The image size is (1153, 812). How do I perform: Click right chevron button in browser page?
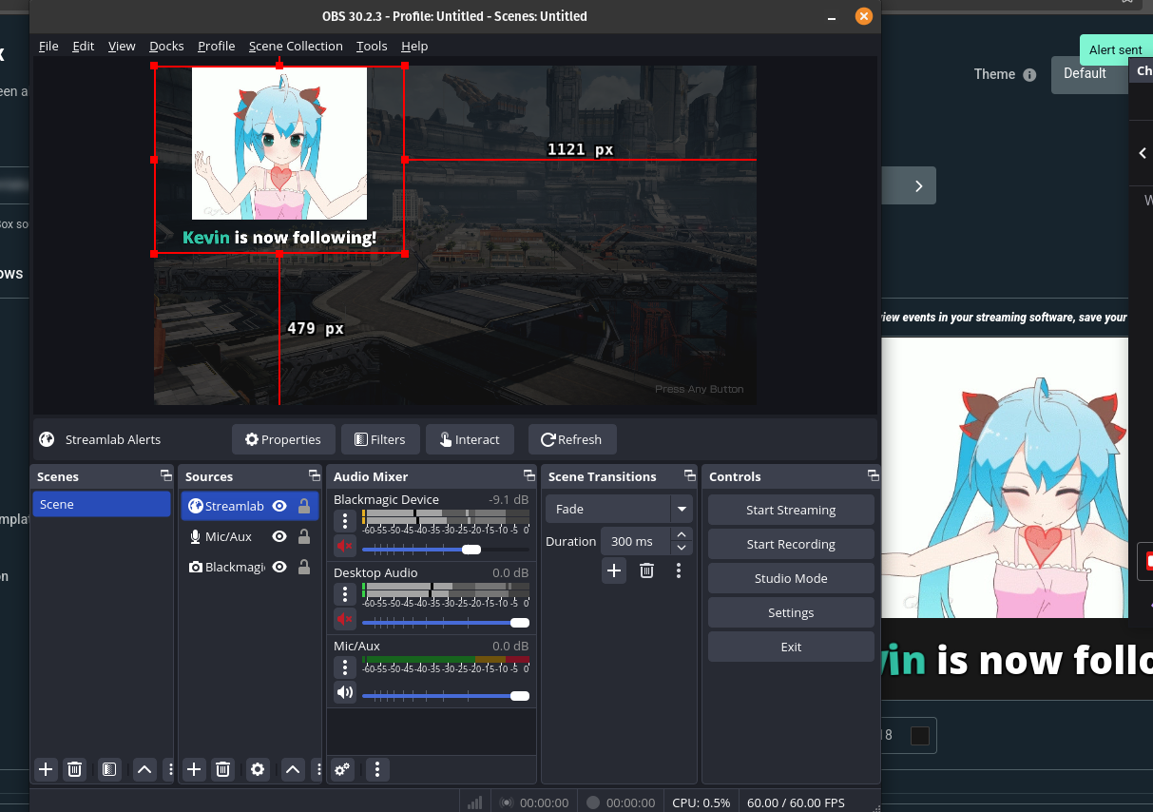point(918,186)
